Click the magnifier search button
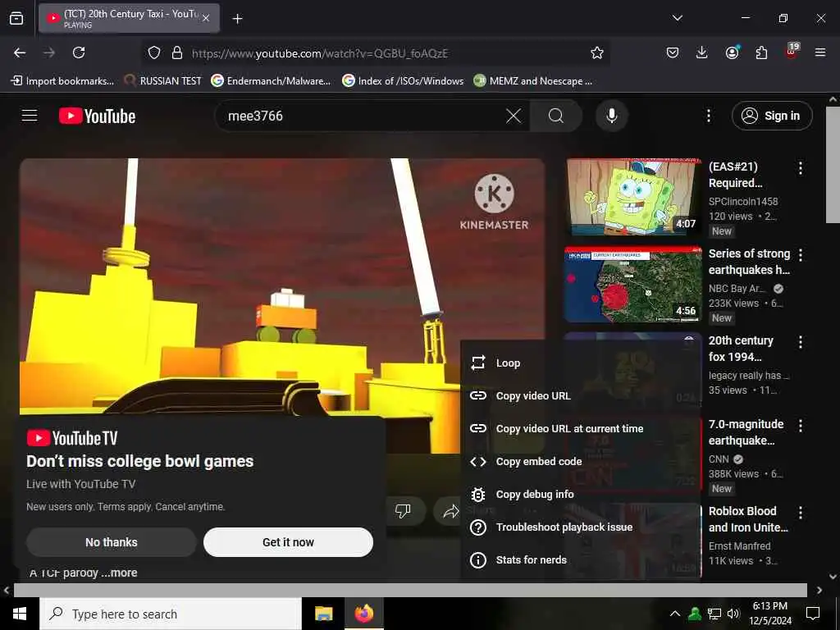 (x=556, y=116)
